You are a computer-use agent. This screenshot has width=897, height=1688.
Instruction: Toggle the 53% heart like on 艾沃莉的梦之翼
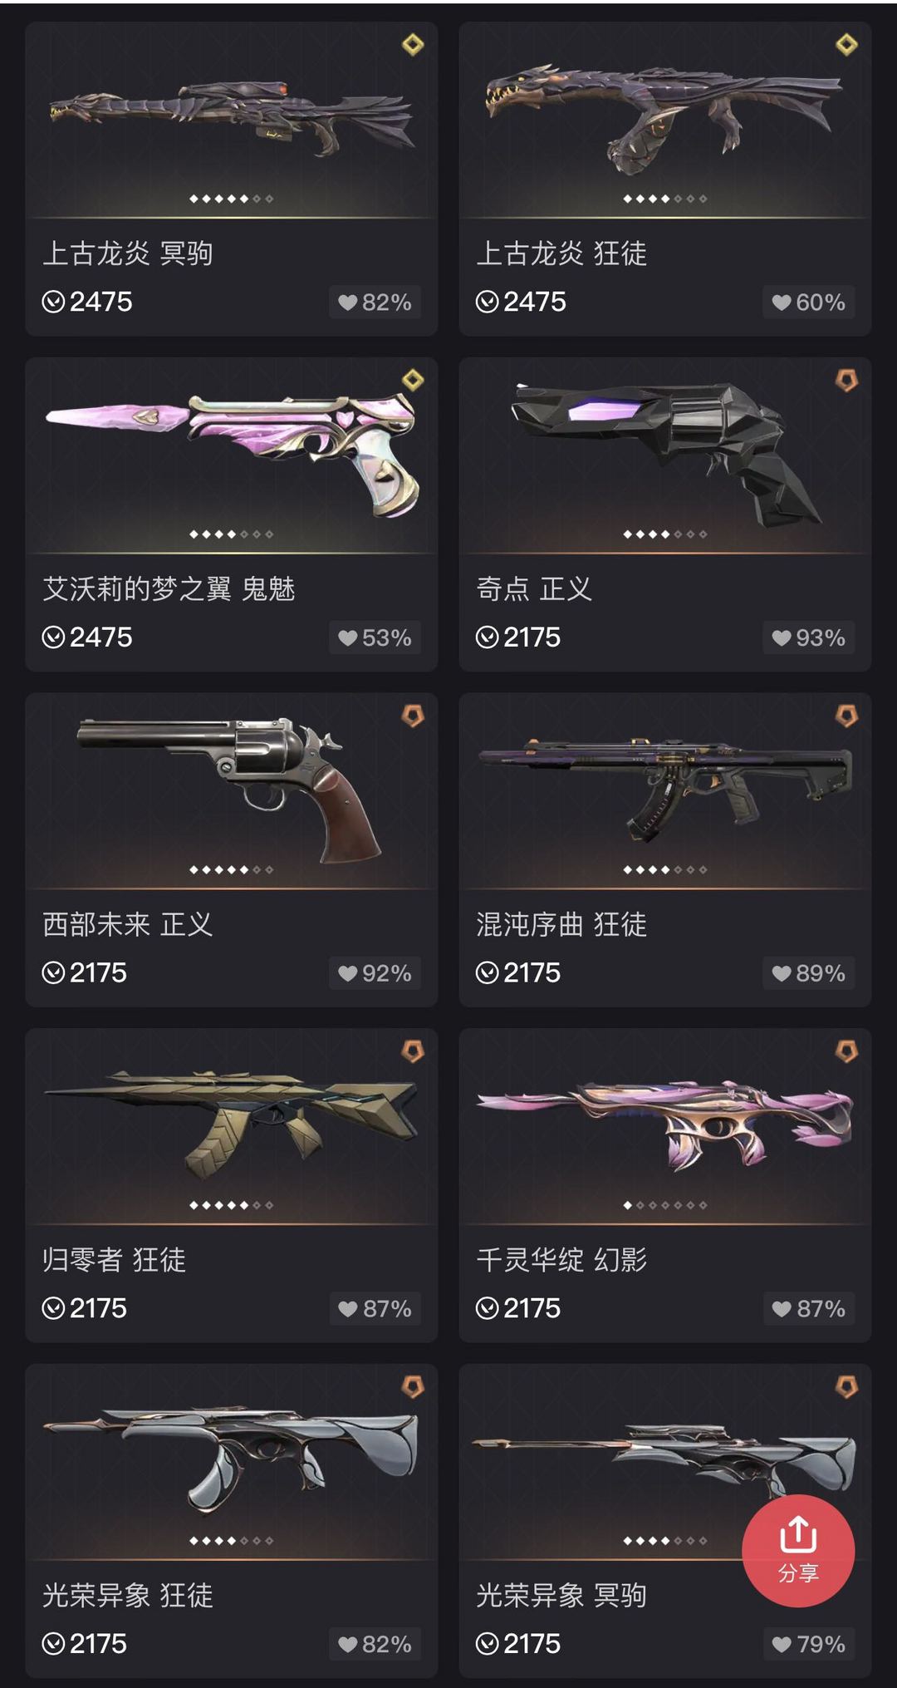click(375, 638)
